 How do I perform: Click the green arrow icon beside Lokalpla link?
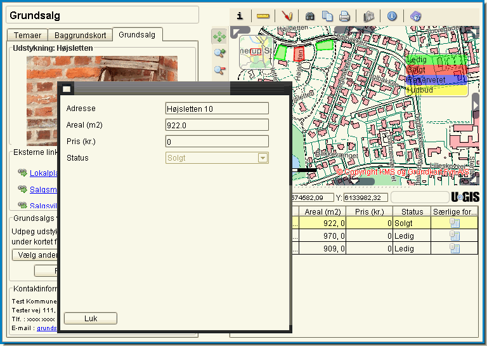click(22, 173)
